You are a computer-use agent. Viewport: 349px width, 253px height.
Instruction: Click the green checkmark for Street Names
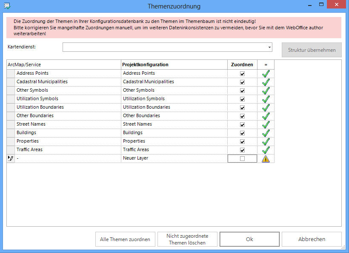pos(266,124)
